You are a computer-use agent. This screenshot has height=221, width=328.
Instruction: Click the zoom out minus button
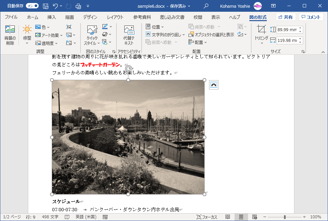(264, 217)
